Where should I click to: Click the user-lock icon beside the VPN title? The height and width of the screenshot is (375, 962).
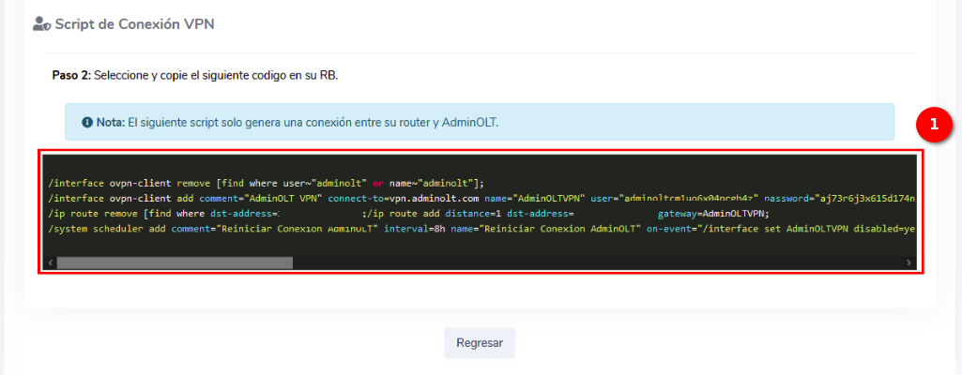pos(40,24)
